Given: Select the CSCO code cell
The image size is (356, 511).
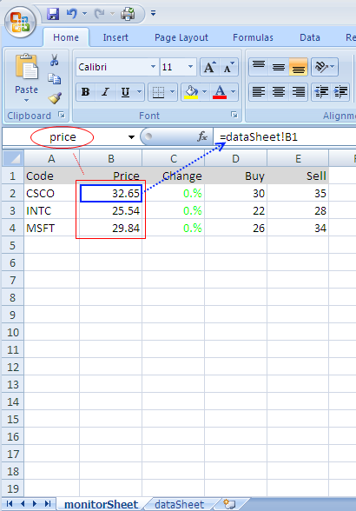Looking at the screenshot, I should (51, 193).
